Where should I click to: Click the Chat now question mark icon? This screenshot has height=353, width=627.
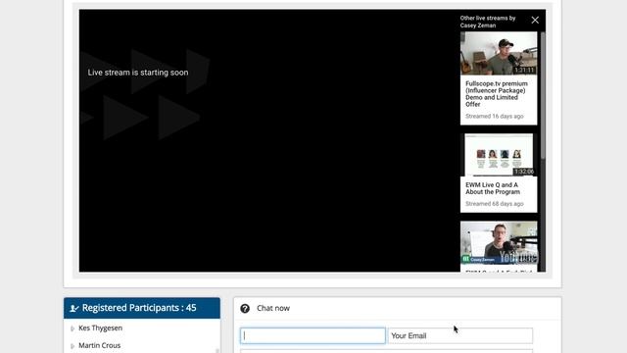[x=245, y=308]
